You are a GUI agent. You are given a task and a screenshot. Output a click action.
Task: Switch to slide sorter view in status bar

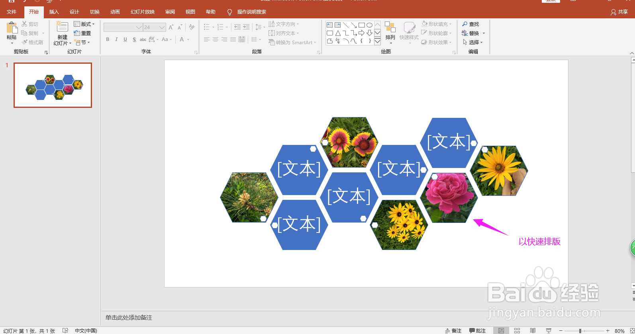(x=517, y=330)
